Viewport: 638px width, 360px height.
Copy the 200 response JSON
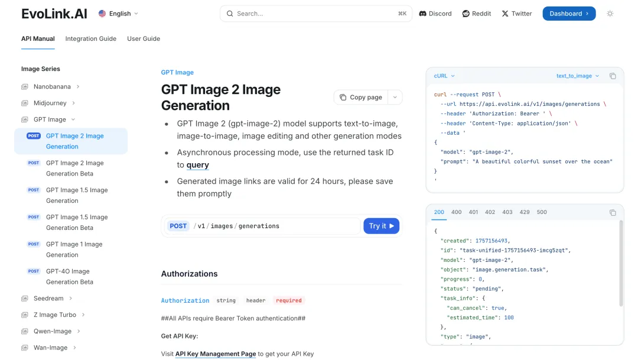tap(613, 213)
